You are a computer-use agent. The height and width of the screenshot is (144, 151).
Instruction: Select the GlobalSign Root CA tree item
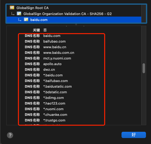pyautogui.click(x=32, y=8)
